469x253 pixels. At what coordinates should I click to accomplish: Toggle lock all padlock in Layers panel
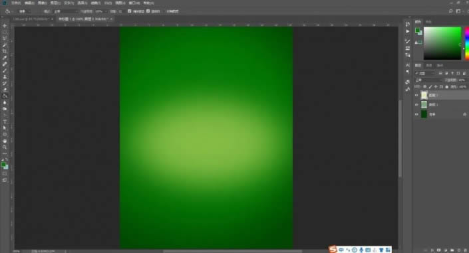[447, 87]
